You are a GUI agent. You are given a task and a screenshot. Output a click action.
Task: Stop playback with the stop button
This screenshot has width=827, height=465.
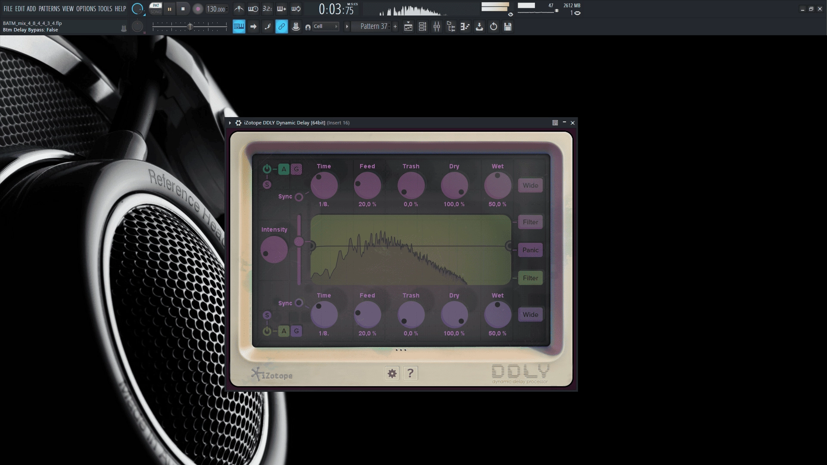pyautogui.click(x=183, y=9)
